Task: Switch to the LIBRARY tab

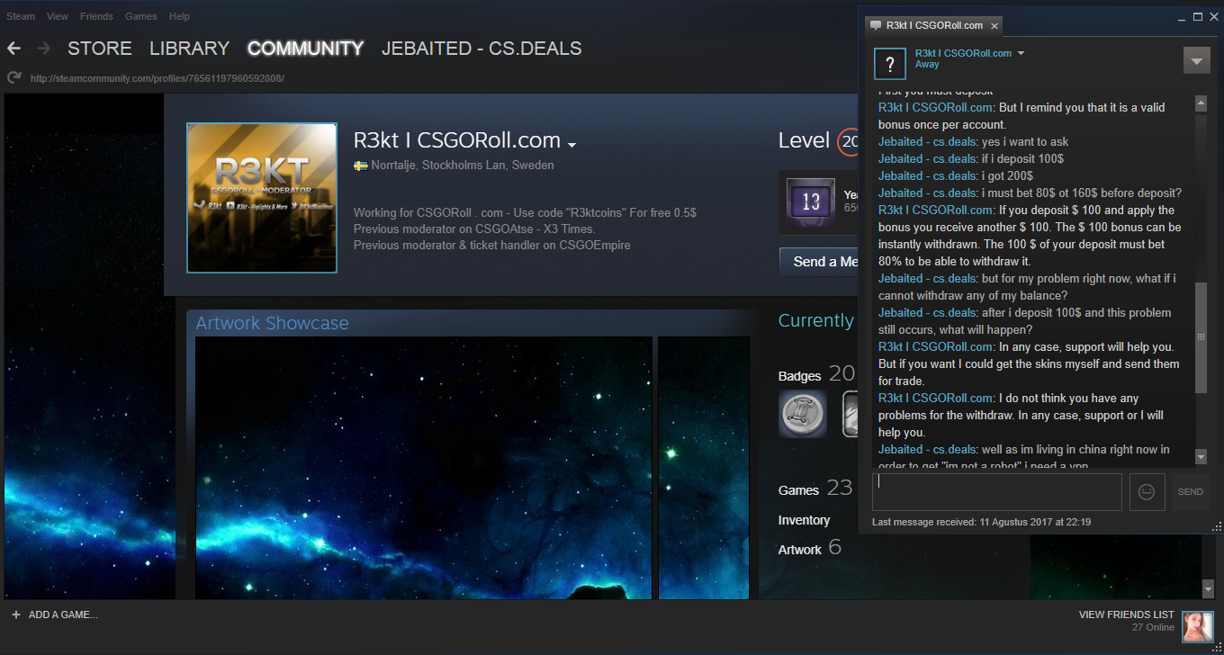Action: [x=189, y=49]
